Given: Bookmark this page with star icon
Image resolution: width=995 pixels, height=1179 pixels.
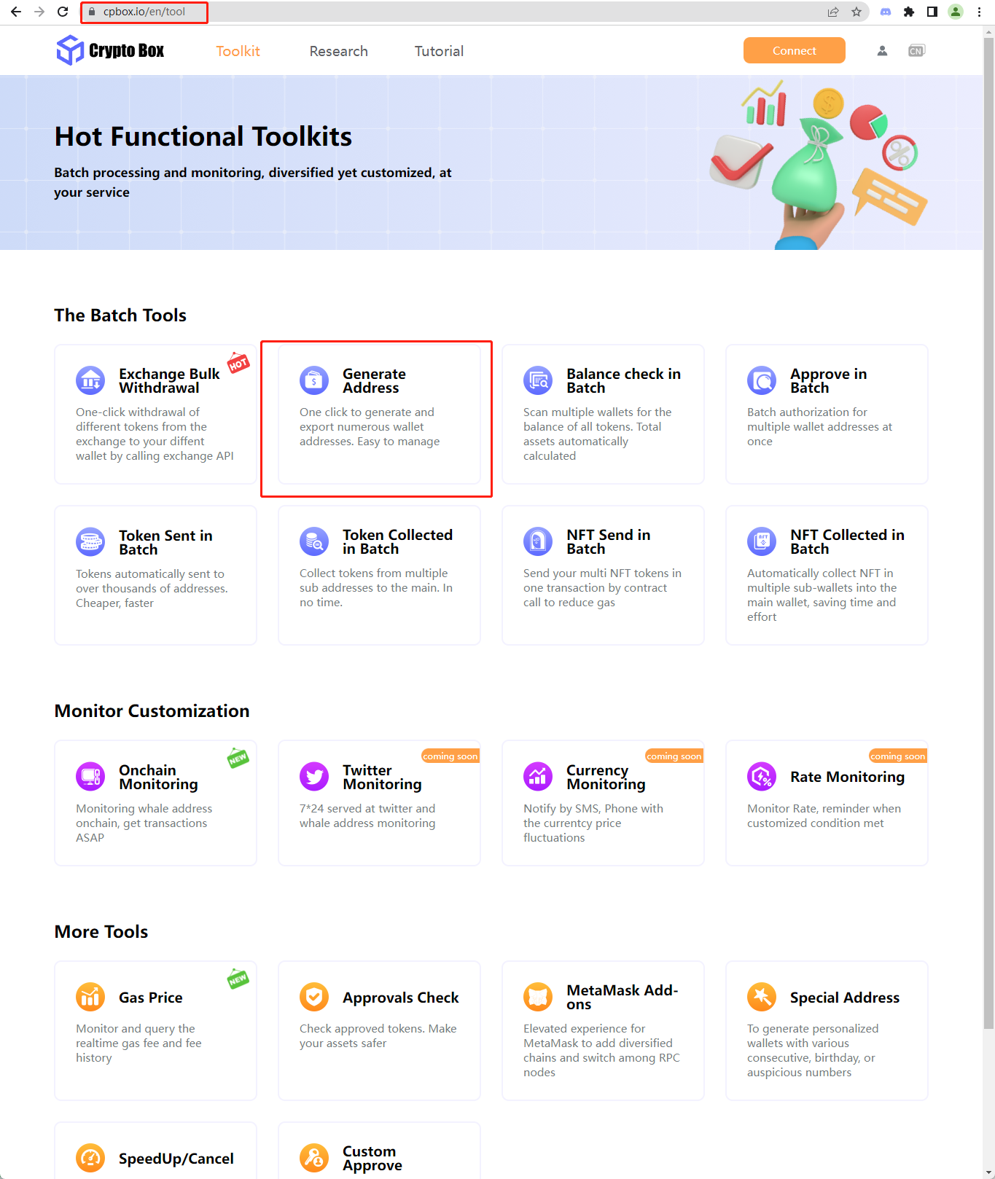Looking at the screenshot, I should pyautogui.click(x=857, y=12).
